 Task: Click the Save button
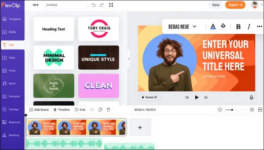coord(216,5)
